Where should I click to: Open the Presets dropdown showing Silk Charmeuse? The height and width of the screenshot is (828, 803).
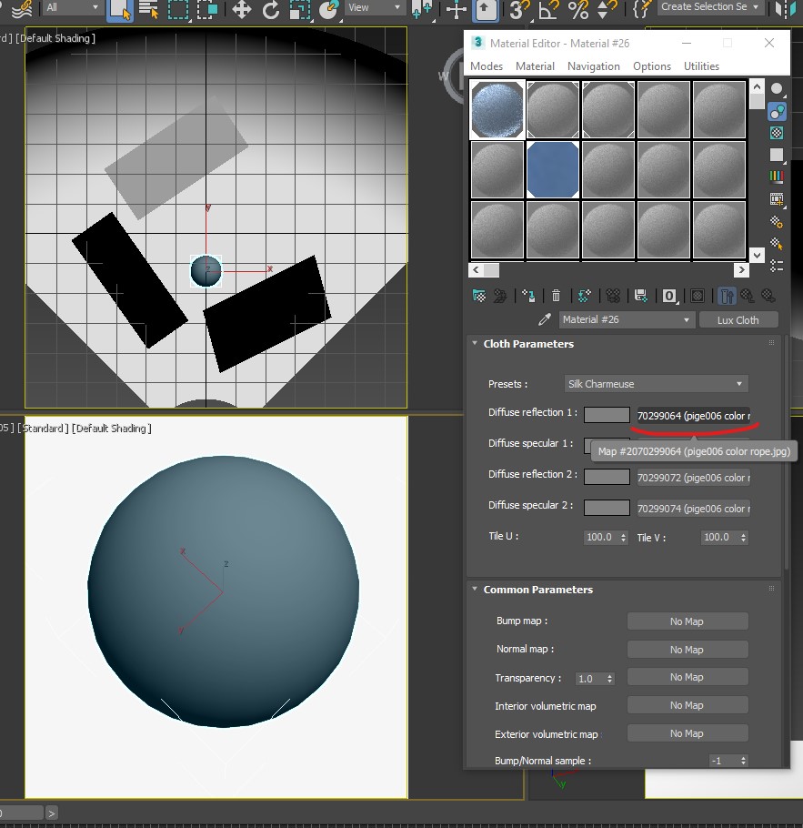tap(656, 384)
